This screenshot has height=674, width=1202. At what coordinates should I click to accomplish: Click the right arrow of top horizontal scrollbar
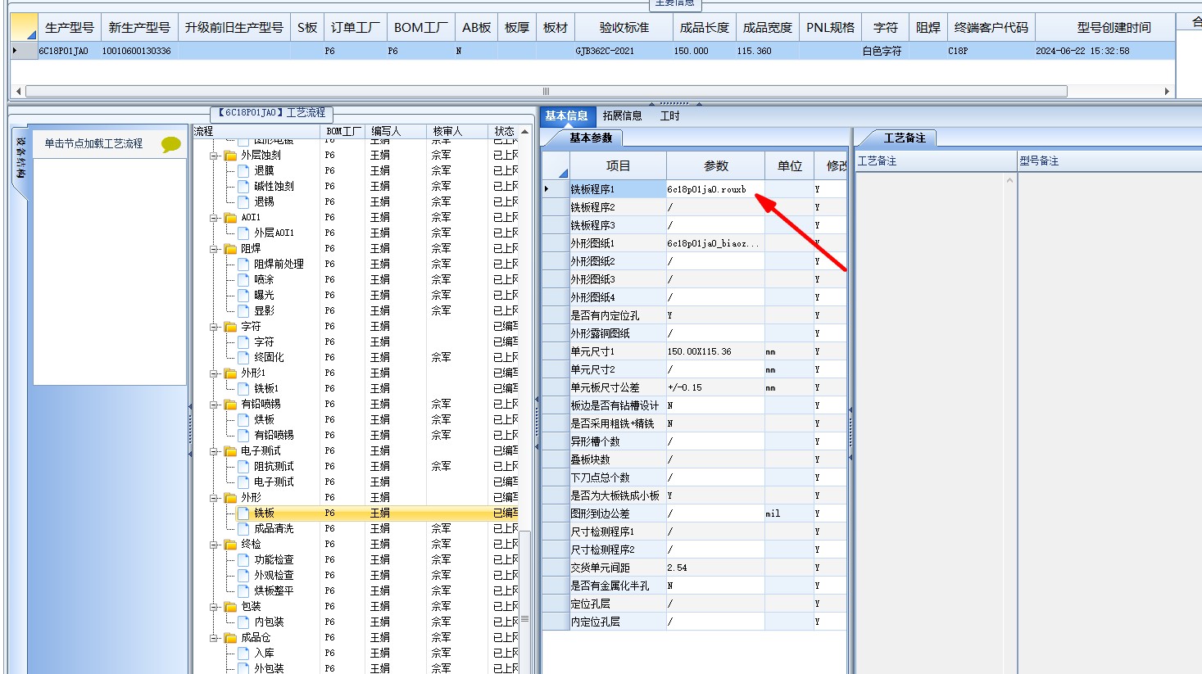(1167, 91)
